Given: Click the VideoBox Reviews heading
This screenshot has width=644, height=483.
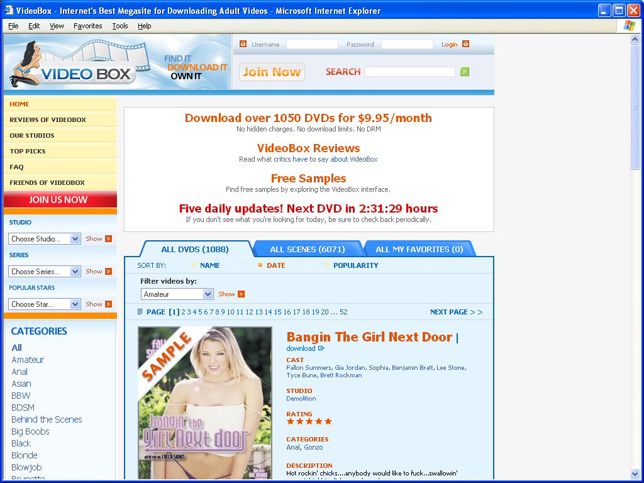Looking at the screenshot, I should 308,148.
